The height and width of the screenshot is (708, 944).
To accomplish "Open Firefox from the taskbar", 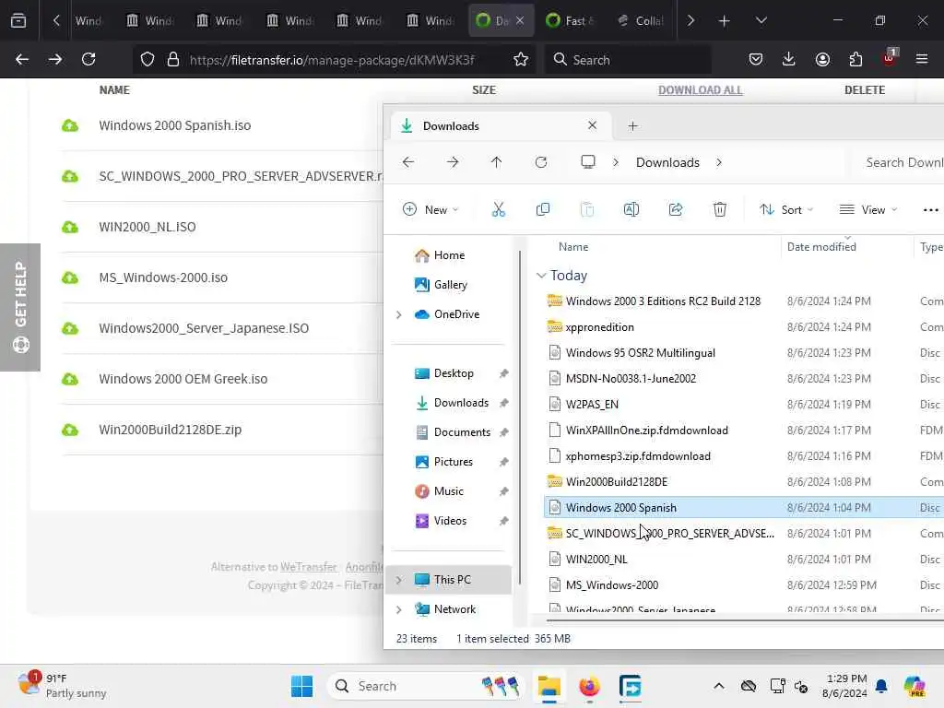I will (589, 686).
